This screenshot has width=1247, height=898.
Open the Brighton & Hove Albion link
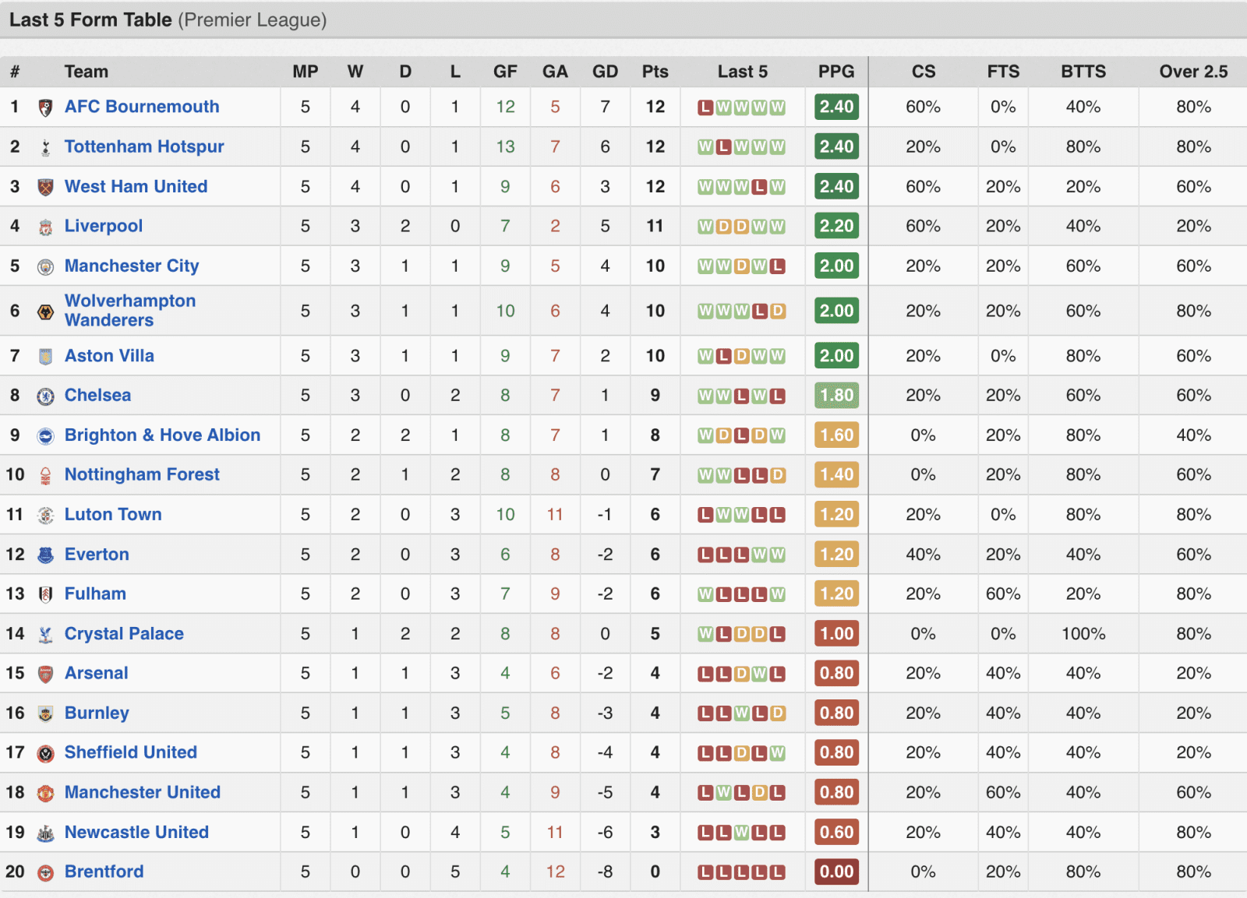(x=162, y=435)
